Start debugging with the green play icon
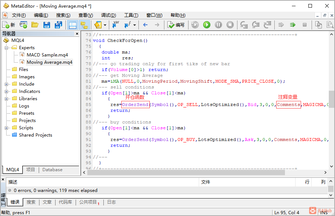The height and width of the screenshot is (216, 335). (x=207, y=25)
